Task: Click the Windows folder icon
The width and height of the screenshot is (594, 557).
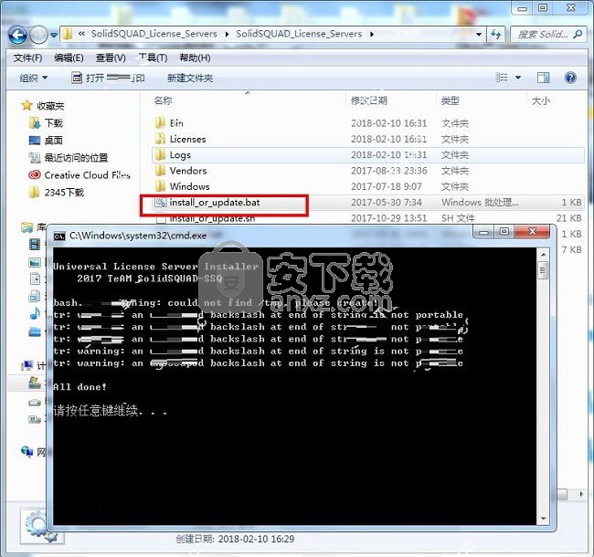Action: (x=160, y=186)
